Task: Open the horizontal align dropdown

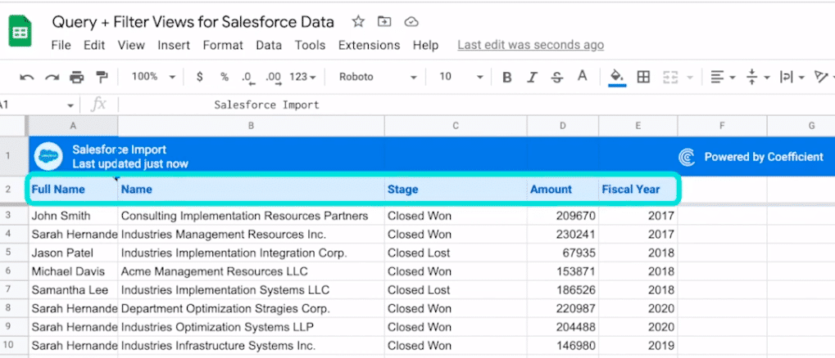Action: pyautogui.click(x=723, y=77)
